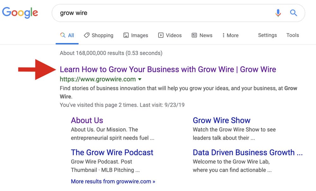
Task: Click the snippet About Us. Our Mission.
Action: tap(112, 134)
